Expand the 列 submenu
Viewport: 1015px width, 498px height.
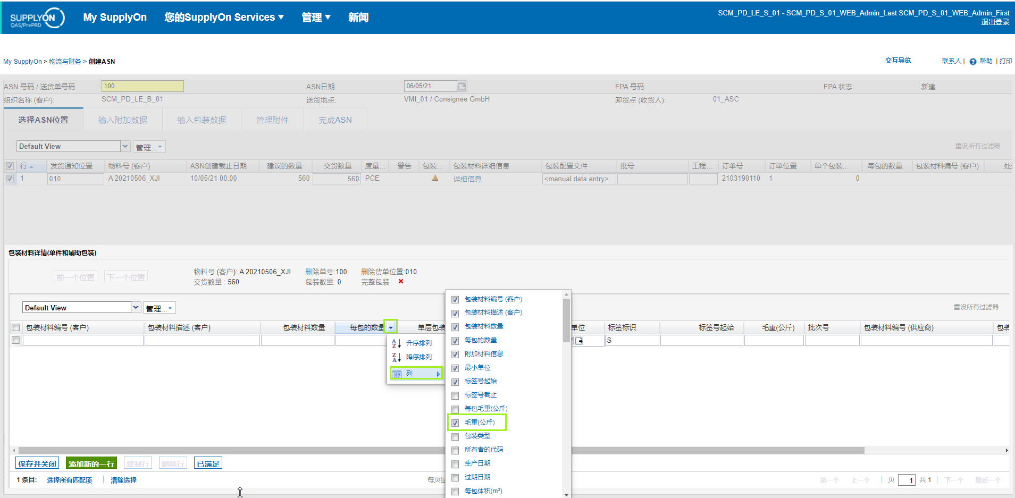416,374
